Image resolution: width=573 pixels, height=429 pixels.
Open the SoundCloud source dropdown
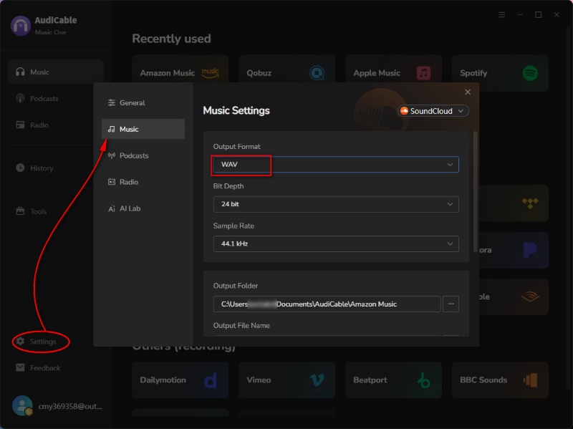click(x=433, y=111)
